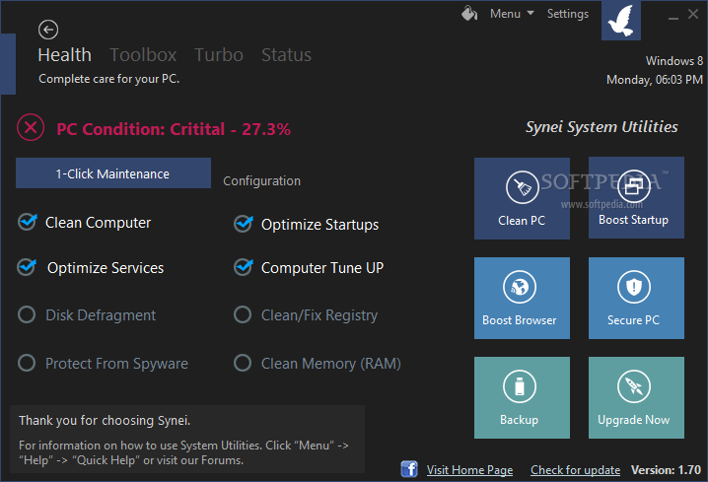Switch to the Turbo tab
This screenshot has height=482, width=708.
(219, 55)
